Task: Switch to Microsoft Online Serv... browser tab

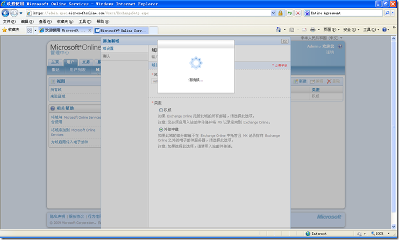Action: point(121,31)
